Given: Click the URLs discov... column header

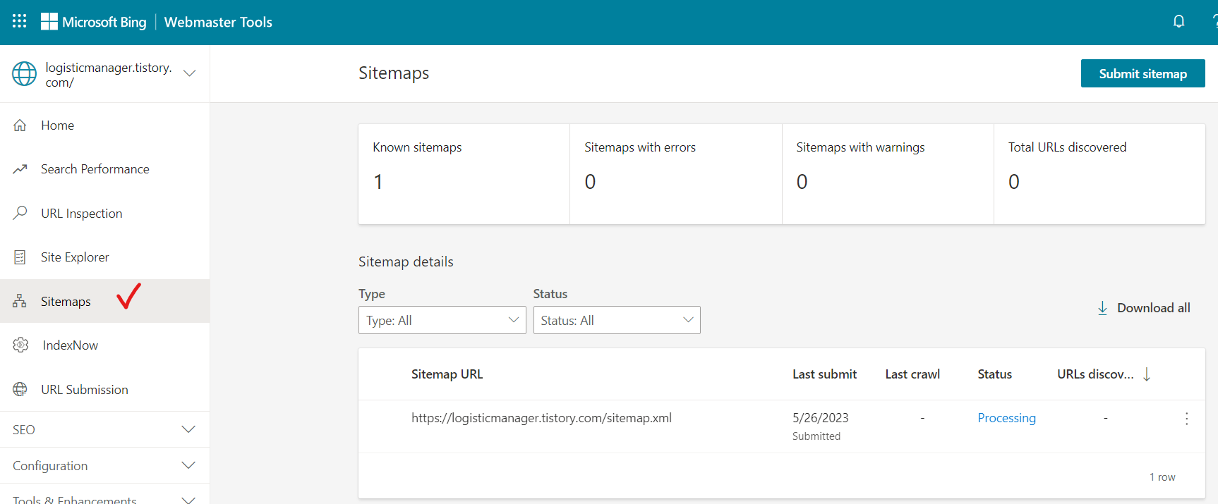Looking at the screenshot, I should click(x=1095, y=374).
